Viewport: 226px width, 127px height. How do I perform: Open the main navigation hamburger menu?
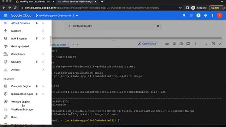pos(6,16)
